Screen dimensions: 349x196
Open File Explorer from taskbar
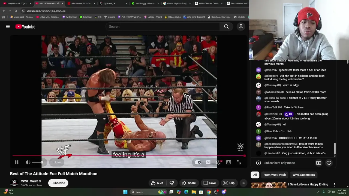pyautogui.click(x=194, y=192)
